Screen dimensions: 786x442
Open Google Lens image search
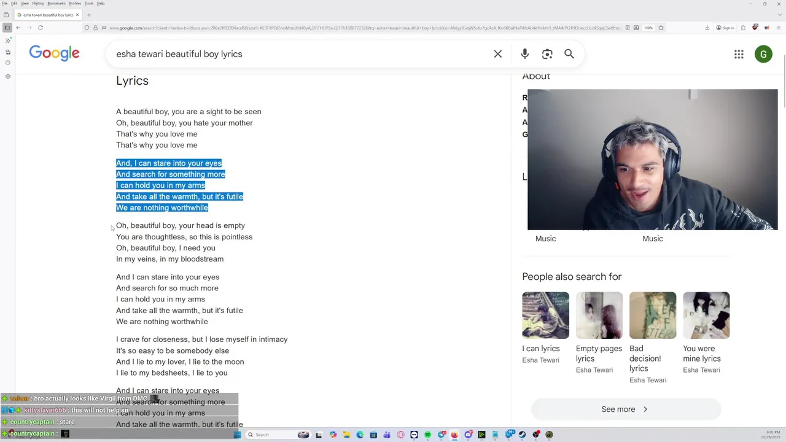547,54
